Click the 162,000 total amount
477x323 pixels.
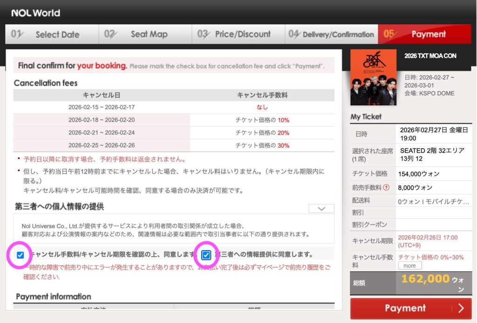point(424,279)
